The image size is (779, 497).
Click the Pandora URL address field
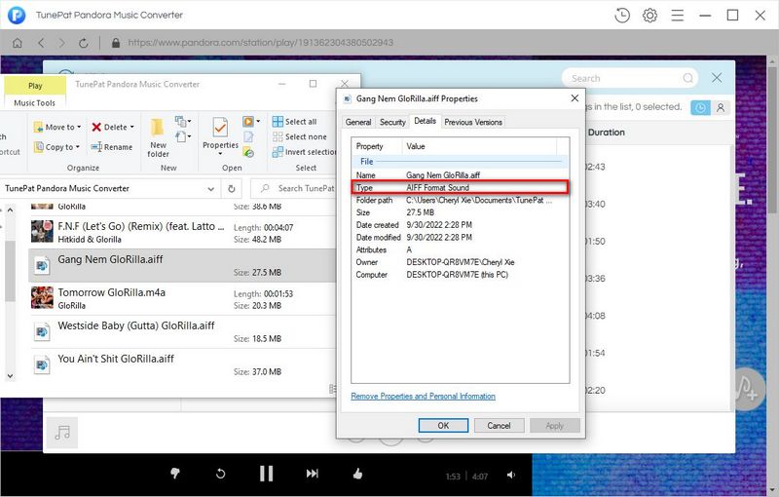coord(260,43)
